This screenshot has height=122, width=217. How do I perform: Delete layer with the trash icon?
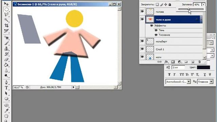199,62
